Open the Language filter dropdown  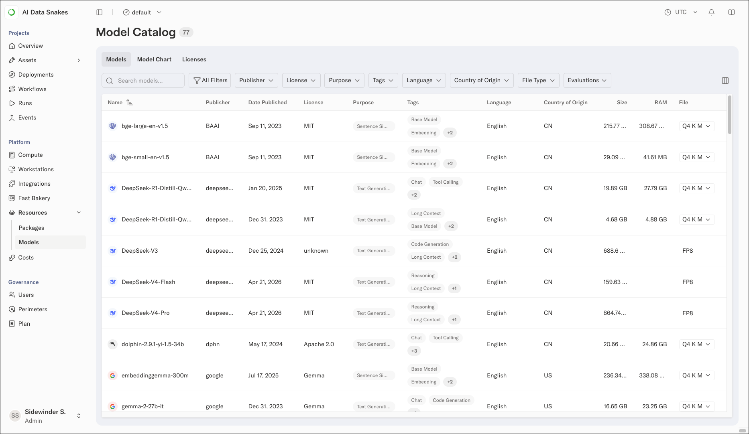424,80
